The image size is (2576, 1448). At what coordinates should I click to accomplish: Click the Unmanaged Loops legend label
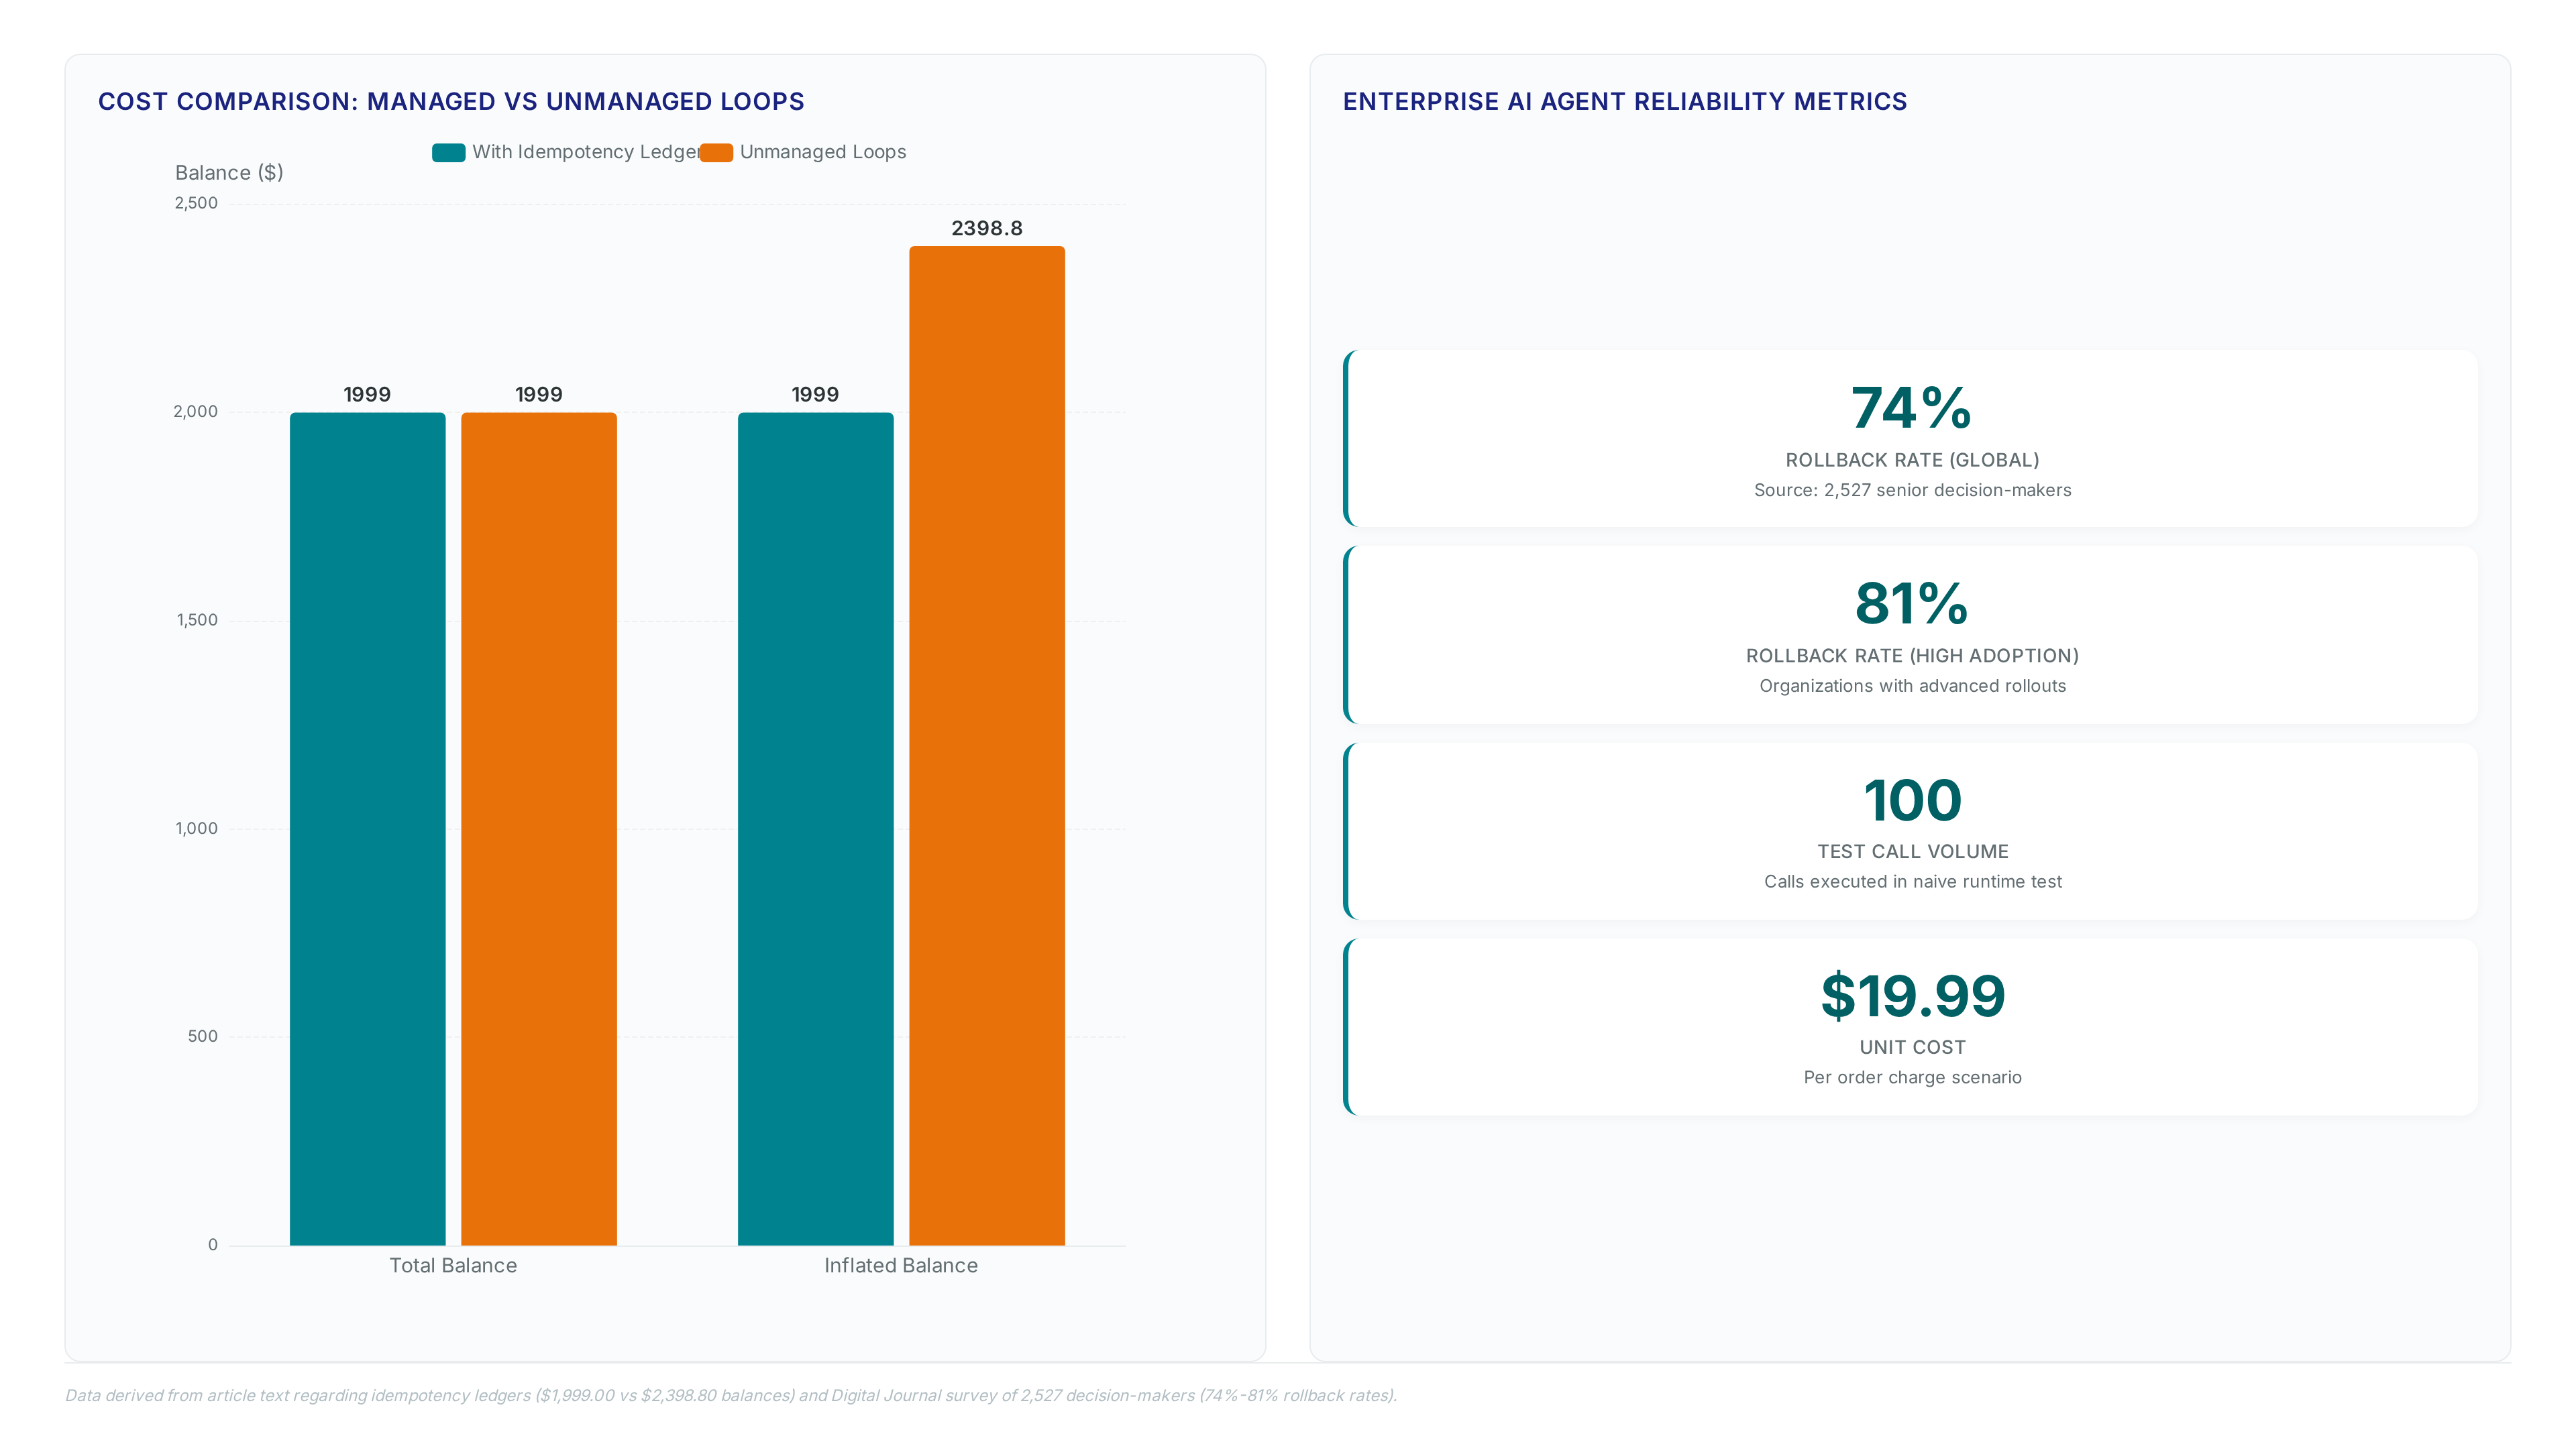[x=823, y=152]
